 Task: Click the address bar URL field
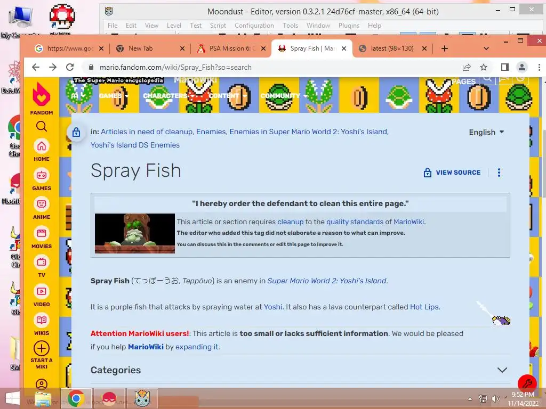271,67
